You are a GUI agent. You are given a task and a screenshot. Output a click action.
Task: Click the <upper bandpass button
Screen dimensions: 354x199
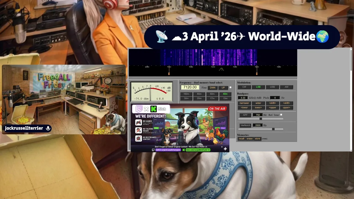coord(272,108)
